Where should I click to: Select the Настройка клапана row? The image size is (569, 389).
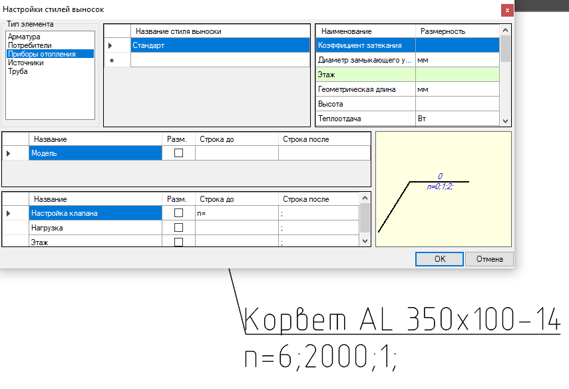tap(95, 213)
